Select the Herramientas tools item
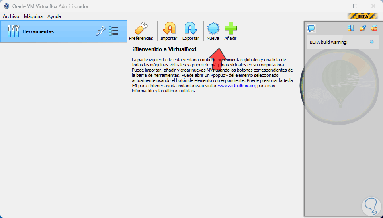The height and width of the screenshot is (218, 383). pos(64,31)
